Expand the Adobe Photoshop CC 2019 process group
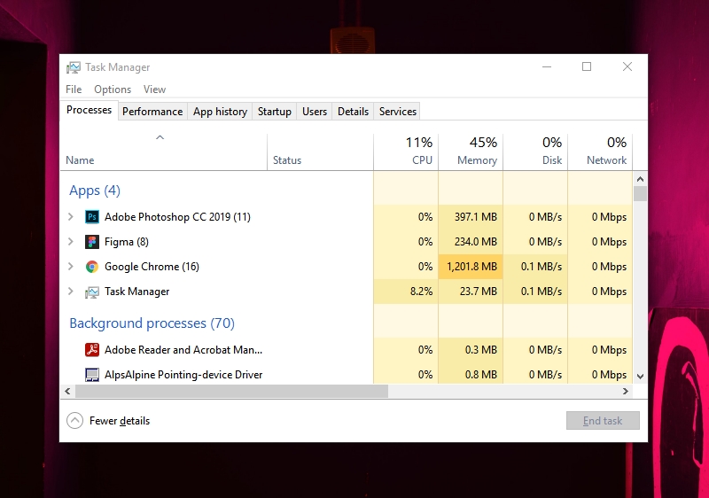This screenshot has width=709, height=498. coord(71,217)
